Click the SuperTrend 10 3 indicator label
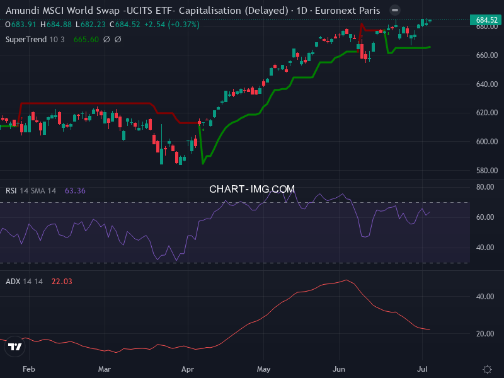This screenshot has width=504, height=378. click(35, 40)
